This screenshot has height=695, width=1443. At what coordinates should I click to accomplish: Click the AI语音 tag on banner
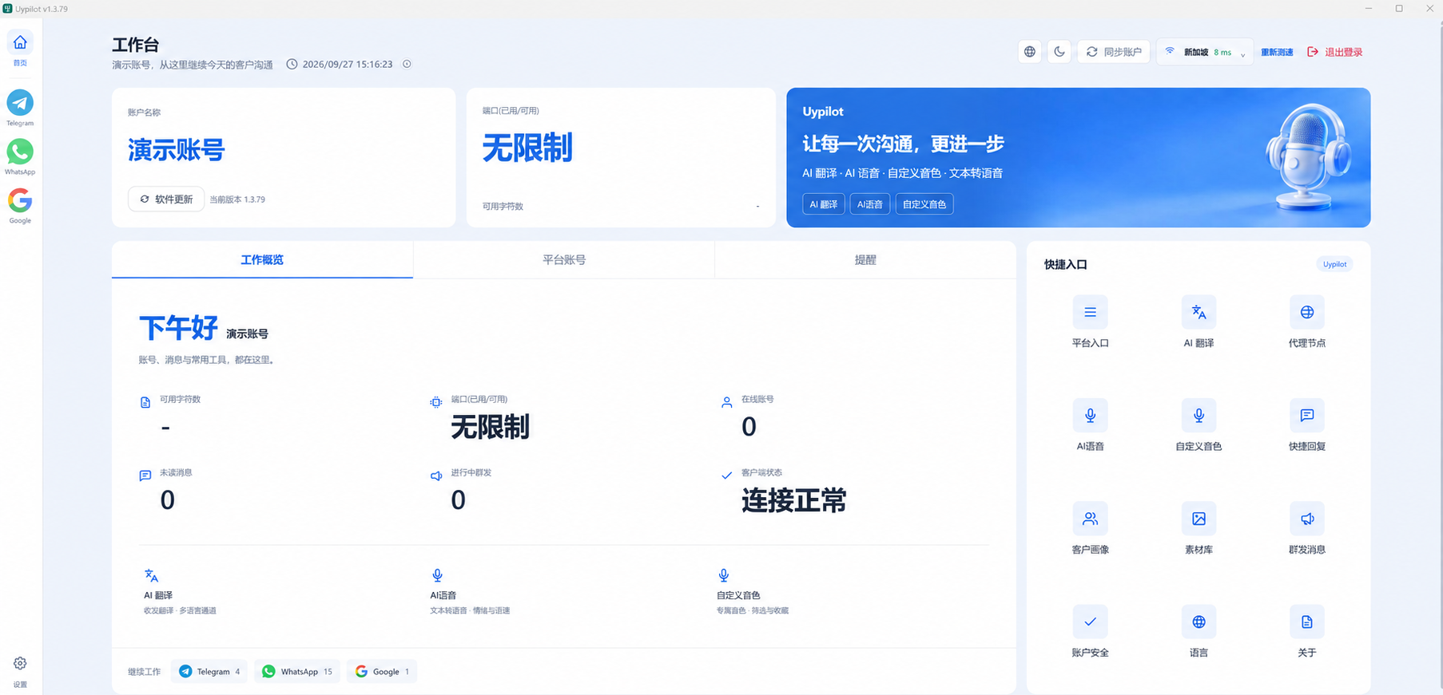click(870, 204)
